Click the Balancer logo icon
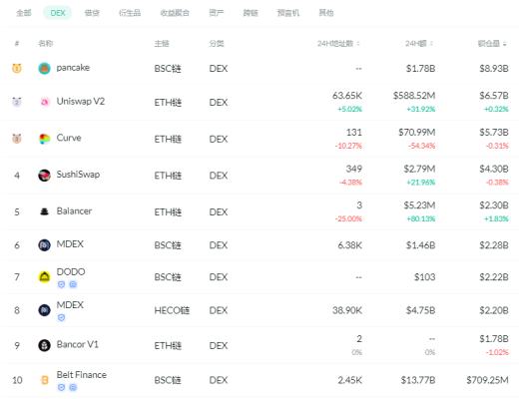519x399 pixels. tap(44, 211)
